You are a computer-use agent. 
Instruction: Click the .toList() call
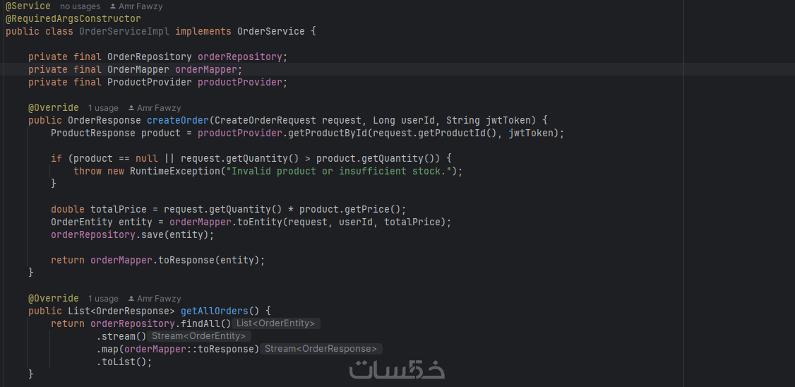click(x=121, y=362)
